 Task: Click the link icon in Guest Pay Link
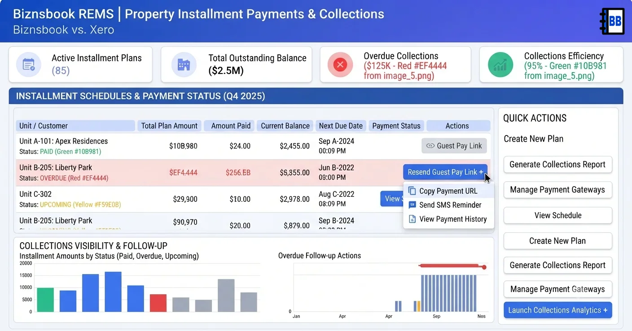430,146
